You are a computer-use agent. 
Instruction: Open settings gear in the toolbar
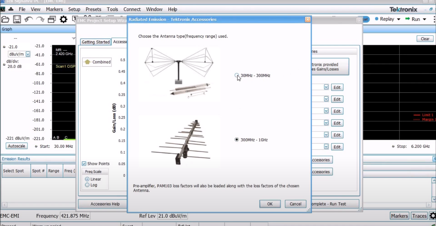(64, 19)
